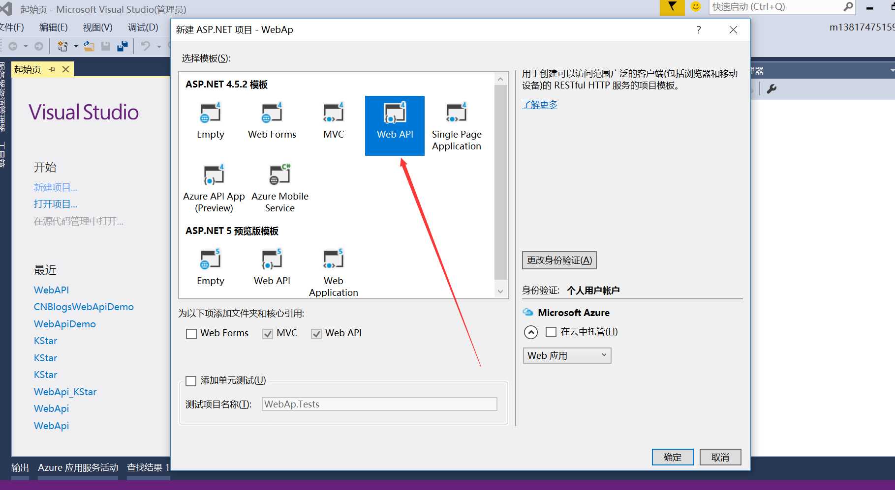Viewport: 895px width, 490px height.
Task: Open the 文件(F) menu
Action: pyautogui.click(x=12, y=28)
